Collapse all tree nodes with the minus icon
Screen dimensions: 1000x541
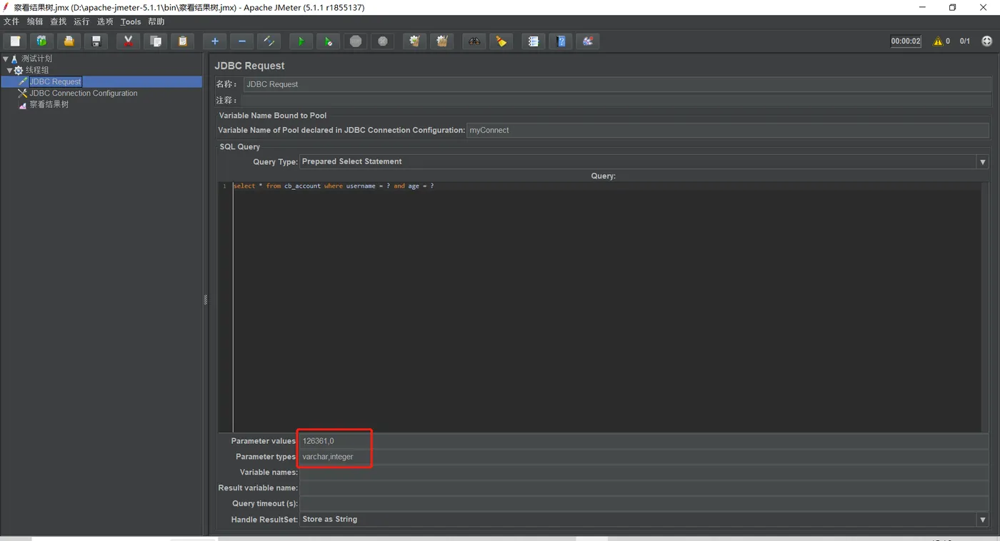pyautogui.click(x=241, y=41)
